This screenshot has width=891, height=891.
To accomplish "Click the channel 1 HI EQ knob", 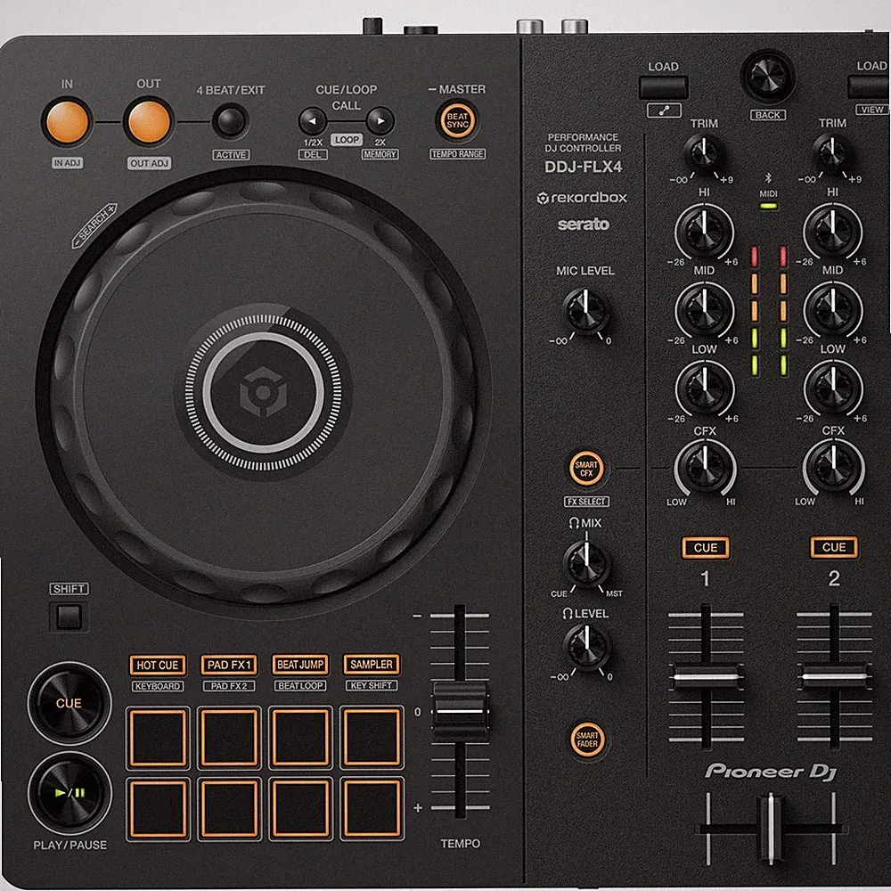I will [x=704, y=232].
